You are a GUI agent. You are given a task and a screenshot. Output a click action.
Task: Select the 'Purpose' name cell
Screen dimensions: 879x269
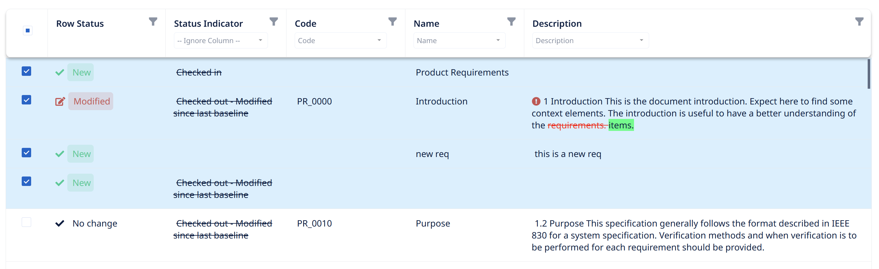coord(433,224)
